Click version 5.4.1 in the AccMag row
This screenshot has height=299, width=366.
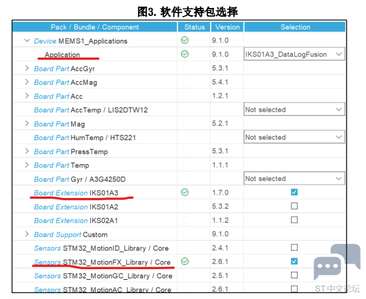(220, 82)
